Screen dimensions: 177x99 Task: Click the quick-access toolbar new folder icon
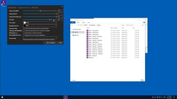(x=77, y=20)
